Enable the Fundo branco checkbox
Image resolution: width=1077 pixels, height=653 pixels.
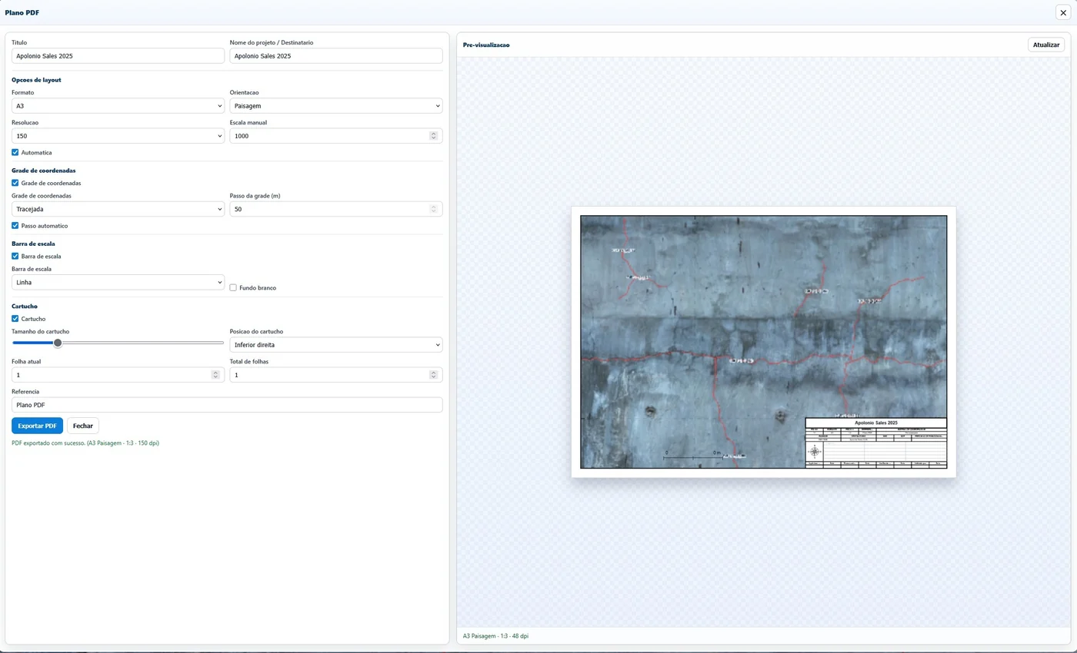coord(233,287)
